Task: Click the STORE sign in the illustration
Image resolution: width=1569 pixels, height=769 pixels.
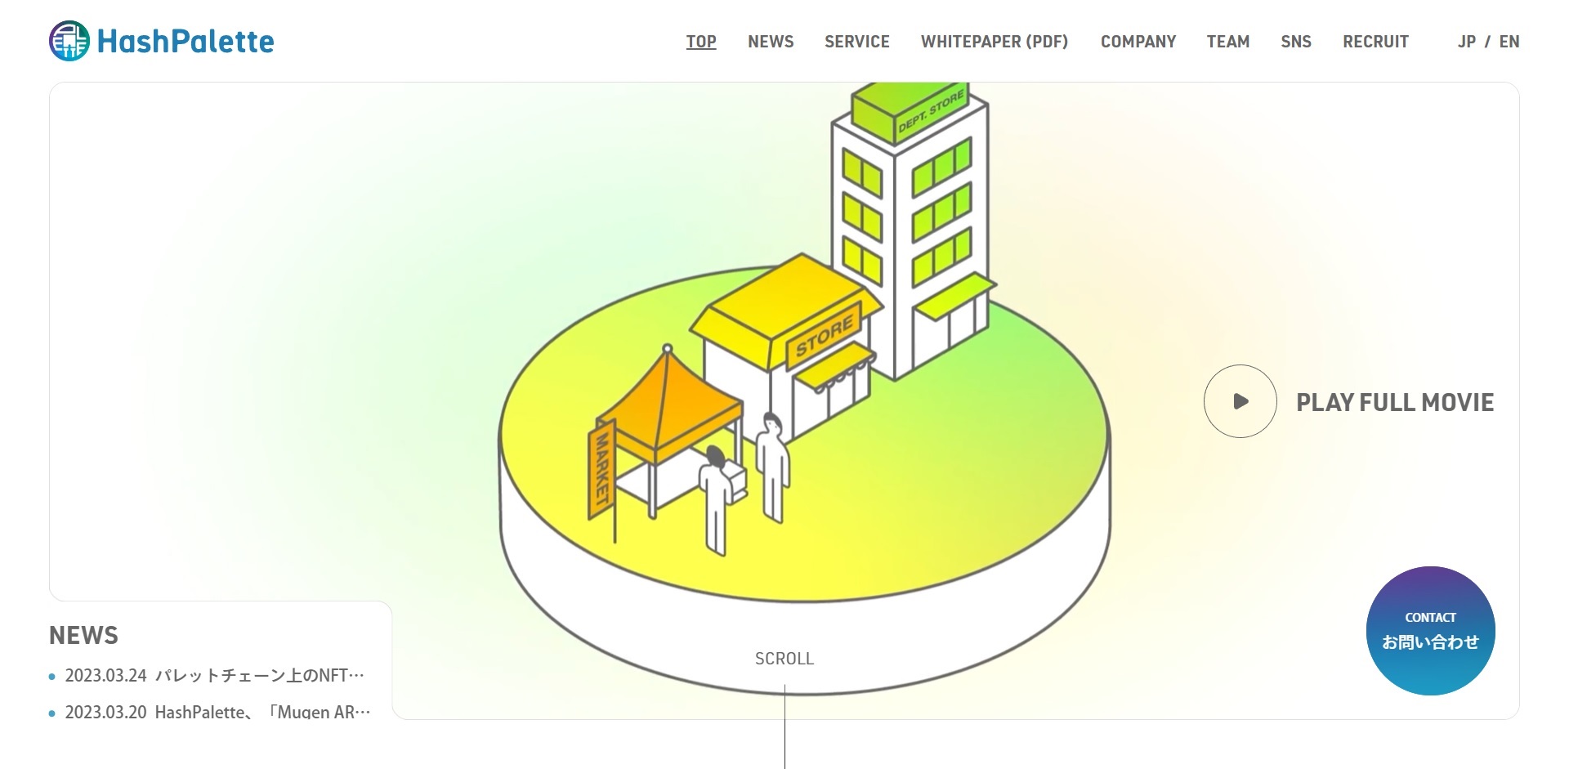Action: (824, 335)
